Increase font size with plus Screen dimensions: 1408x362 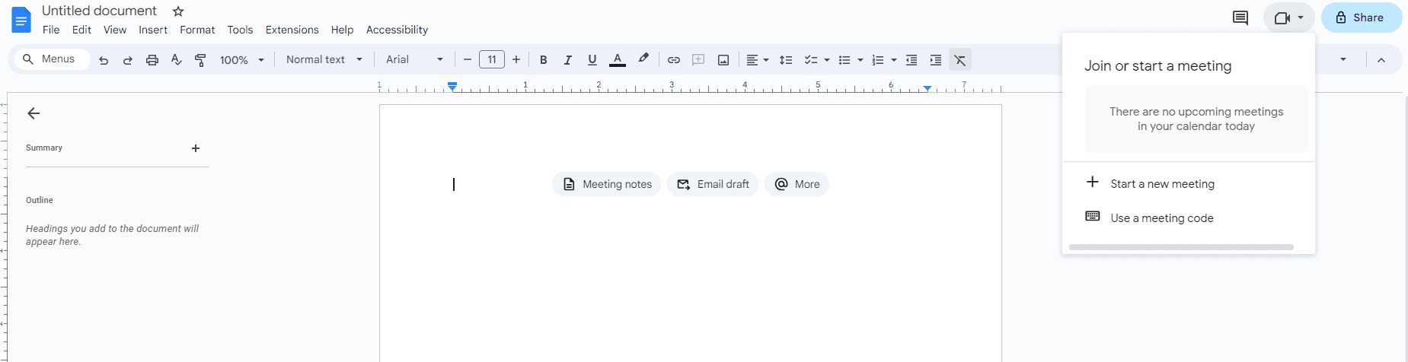coord(516,59)
